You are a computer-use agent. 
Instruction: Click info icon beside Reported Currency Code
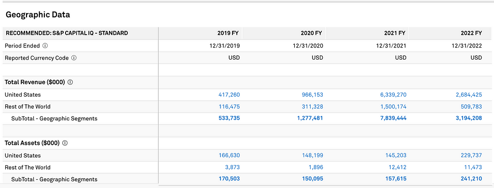tap(74, 58)
